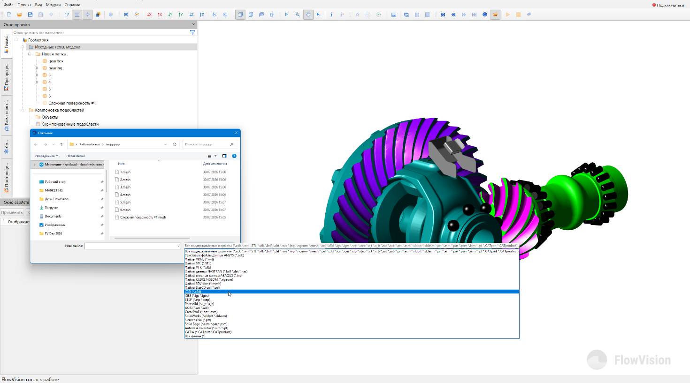The image size is (690, 383).
Task: Click the image capture toolbar icon
Action: pyautogui.click(x=394, y=15)
